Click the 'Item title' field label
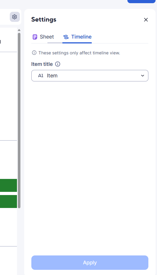The height and width of the screenshot is (275, 157). point(42,64)
